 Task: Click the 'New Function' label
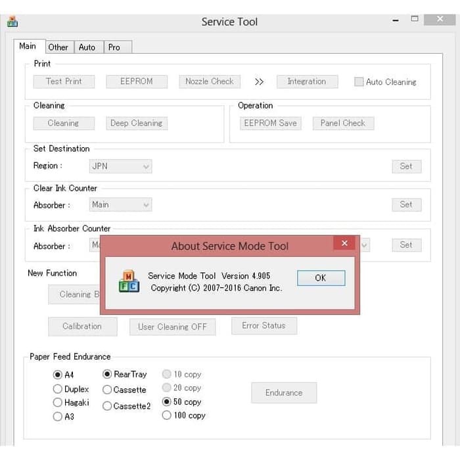point(52,273)
